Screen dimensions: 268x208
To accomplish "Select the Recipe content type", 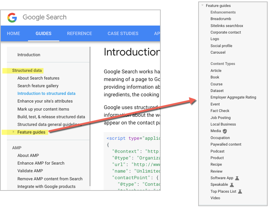I will pyautogui.click(x=216, y=165).
